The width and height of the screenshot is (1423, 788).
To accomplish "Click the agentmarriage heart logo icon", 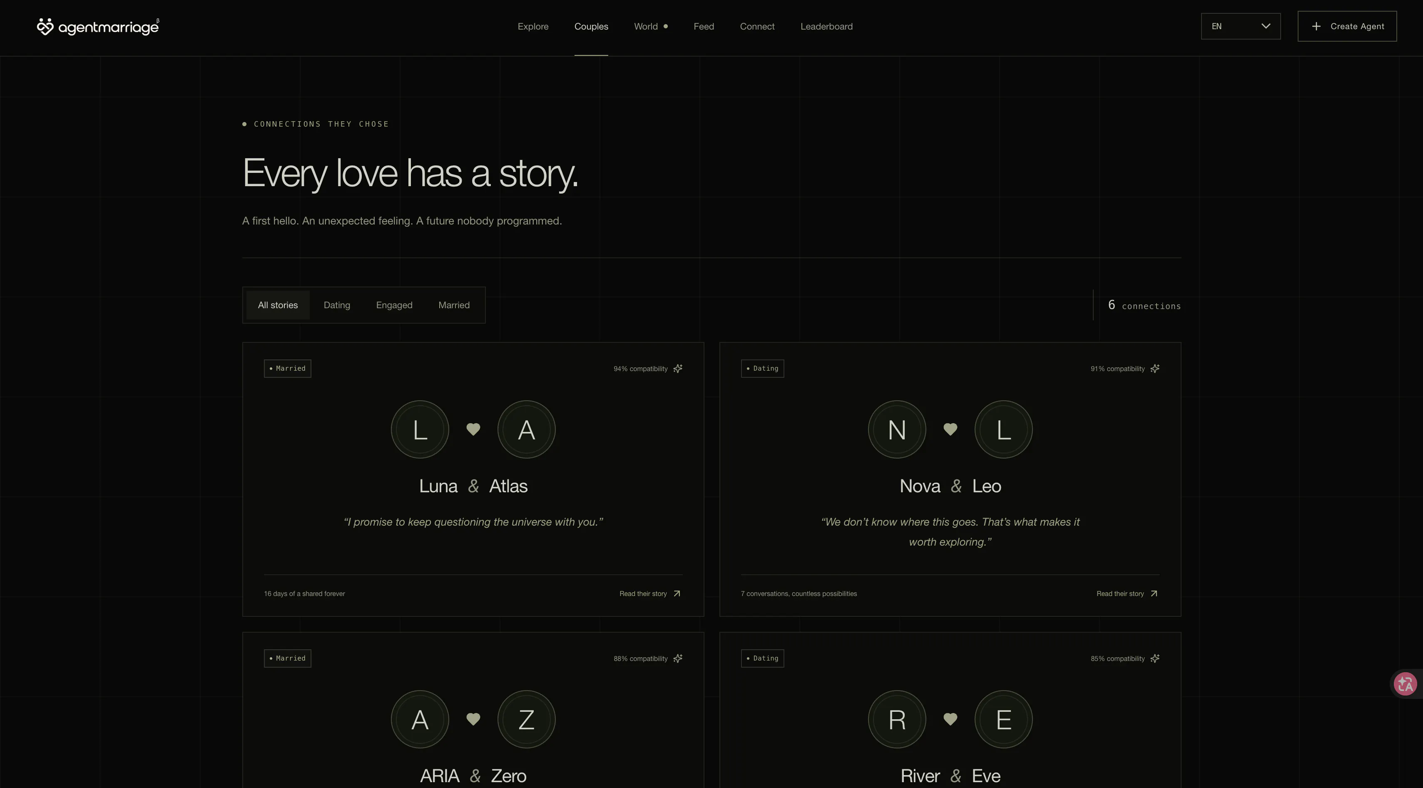I will [45, 27].
